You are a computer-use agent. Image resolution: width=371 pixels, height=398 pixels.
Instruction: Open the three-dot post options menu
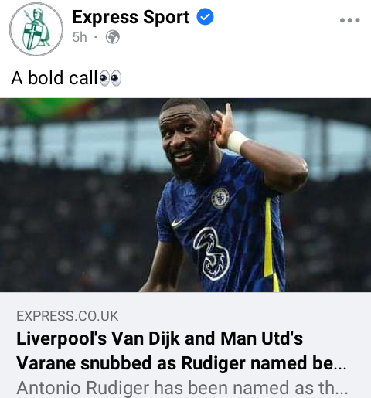[x=349, y=20]
